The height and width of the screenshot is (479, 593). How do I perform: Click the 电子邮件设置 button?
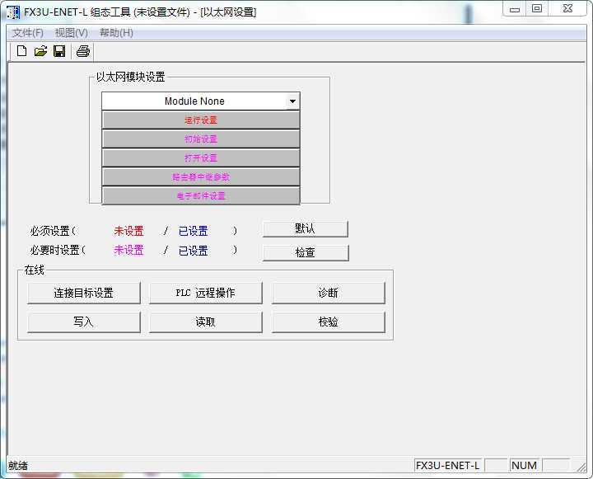tap(201, 195)
